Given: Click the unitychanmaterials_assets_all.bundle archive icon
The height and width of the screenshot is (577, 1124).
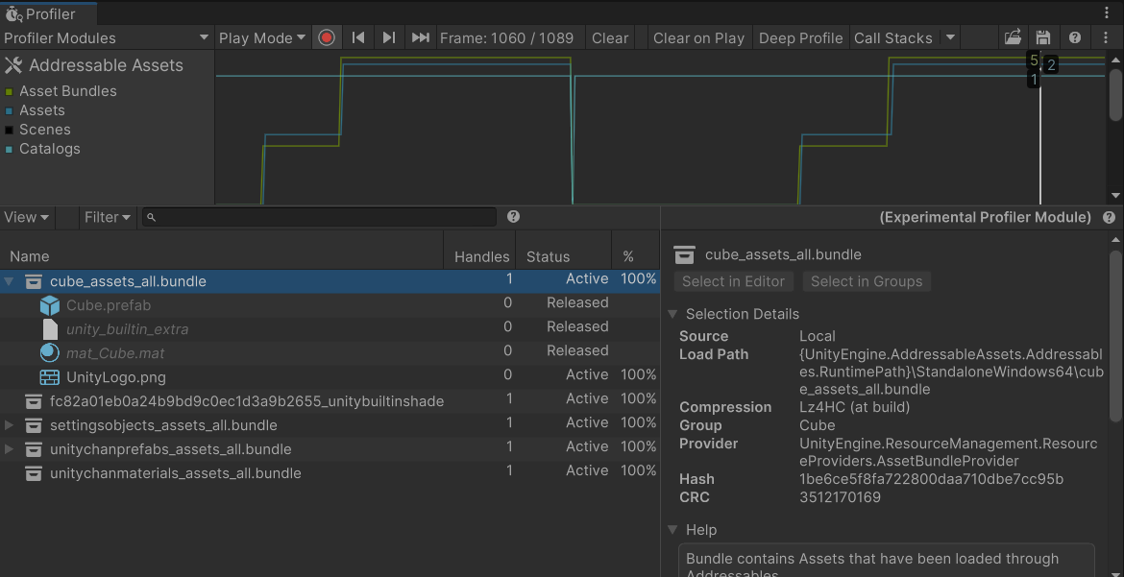Looking at the screenshot, I should tap(33, 473).
